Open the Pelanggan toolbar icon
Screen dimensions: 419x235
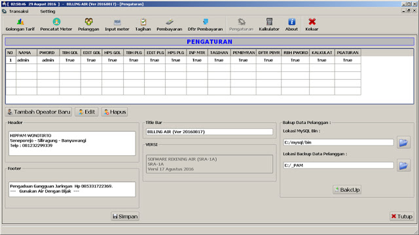(x=88, y=25)
